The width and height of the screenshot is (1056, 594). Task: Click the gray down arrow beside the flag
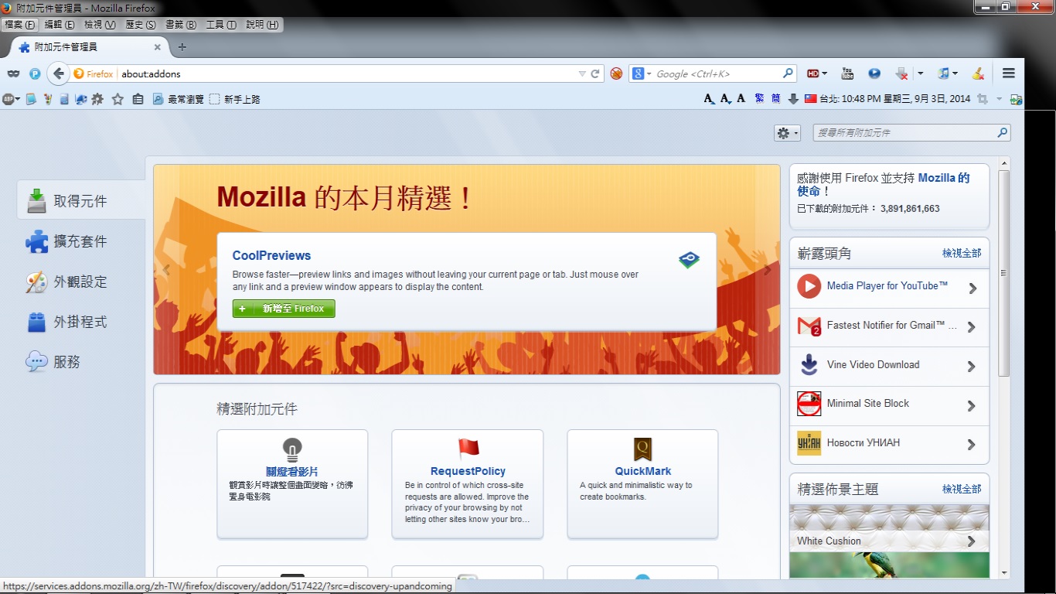pyautogui.click(x=793, y=99)
